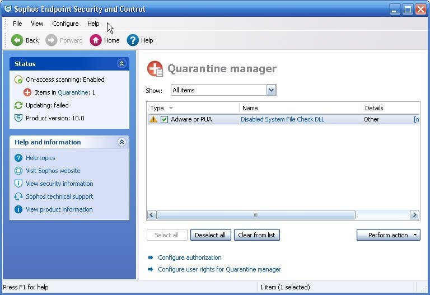
Task: Click the shield icon beside View security information
Action: point(18,184)
